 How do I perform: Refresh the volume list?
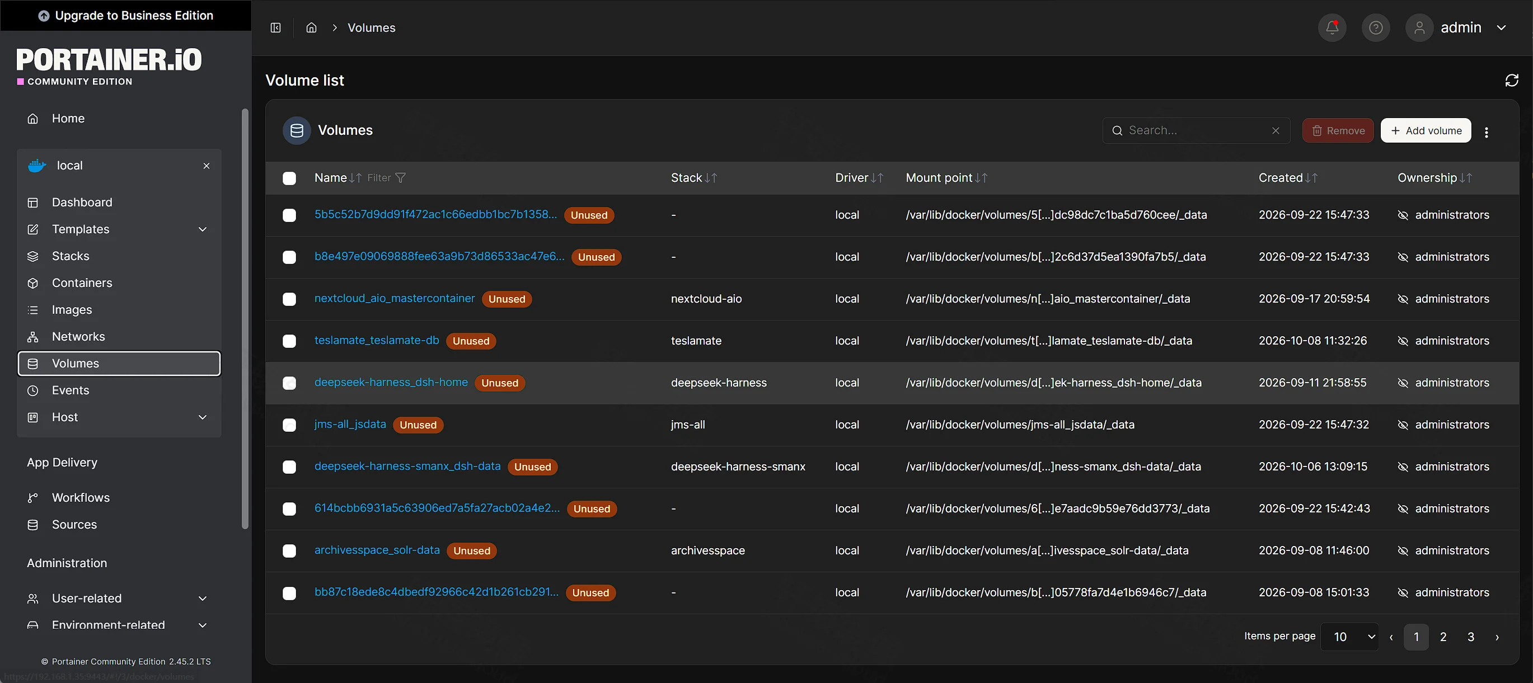pyautogui.click(x=1512, y=81)
